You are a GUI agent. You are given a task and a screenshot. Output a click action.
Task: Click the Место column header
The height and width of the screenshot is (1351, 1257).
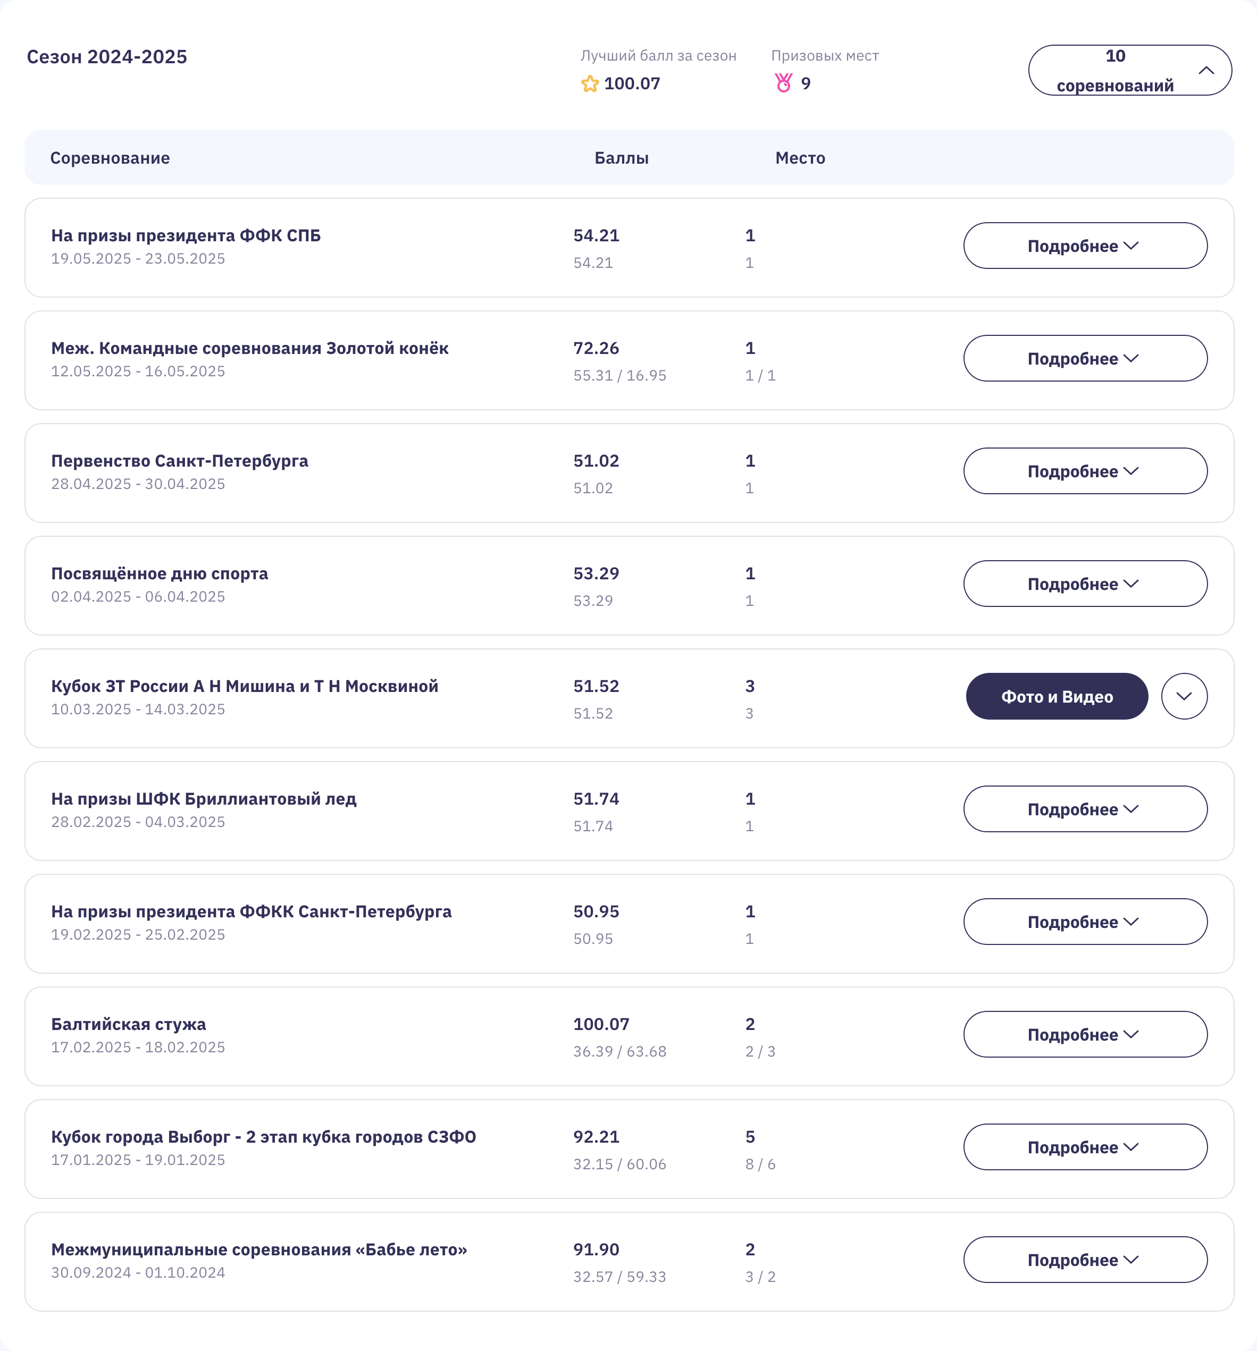[x=800, y=158]
